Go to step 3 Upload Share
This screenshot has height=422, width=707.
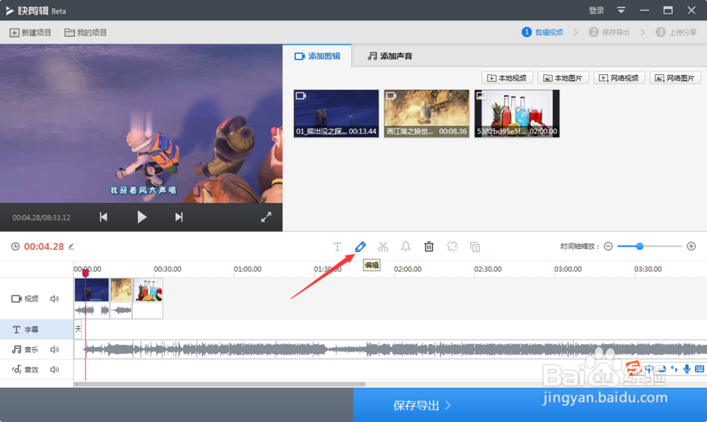(676, 32)
